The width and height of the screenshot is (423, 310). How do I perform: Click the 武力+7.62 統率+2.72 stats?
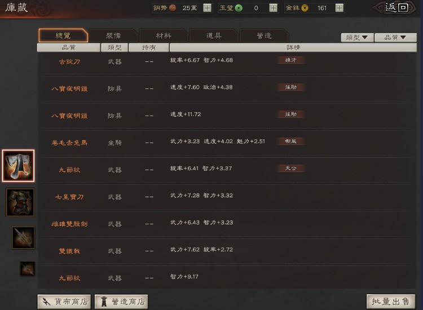(201, 250)
